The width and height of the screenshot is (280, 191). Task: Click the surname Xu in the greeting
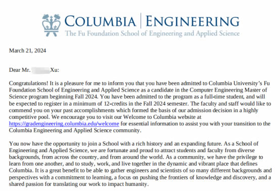click(x=55, y=70)
